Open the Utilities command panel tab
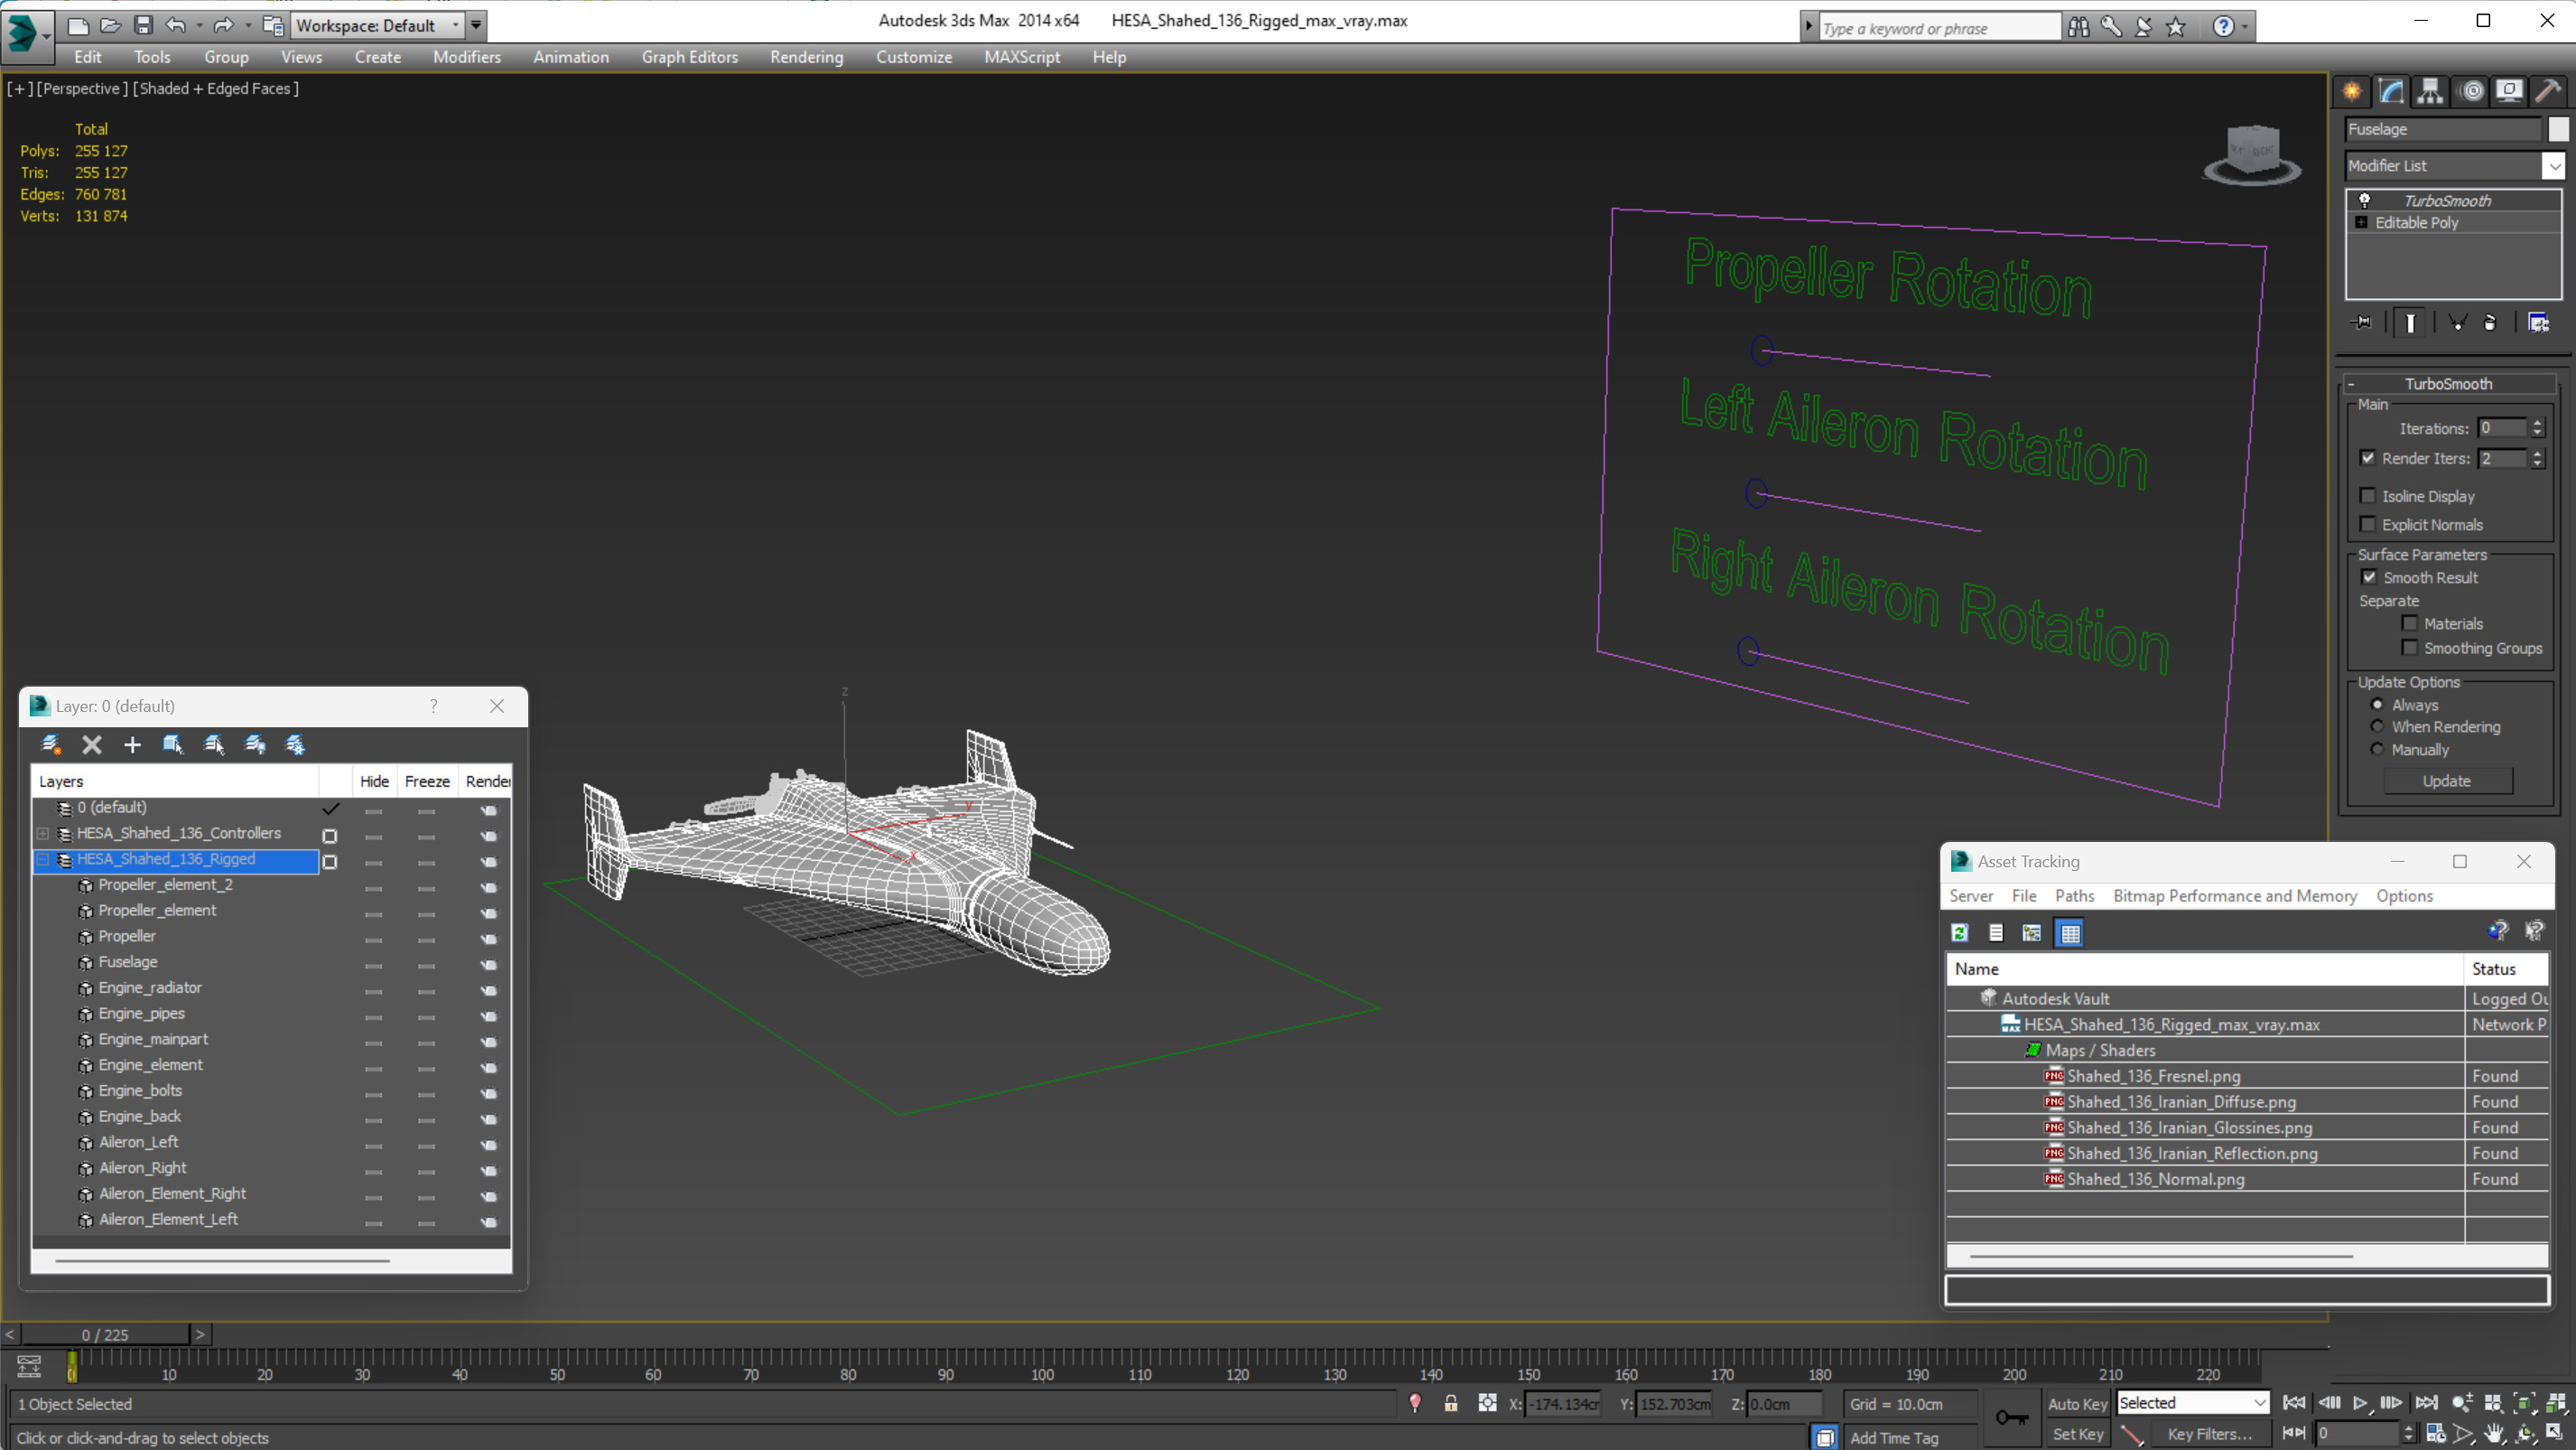Viewport: 2576px width, 1450px height. [2548, 91]
